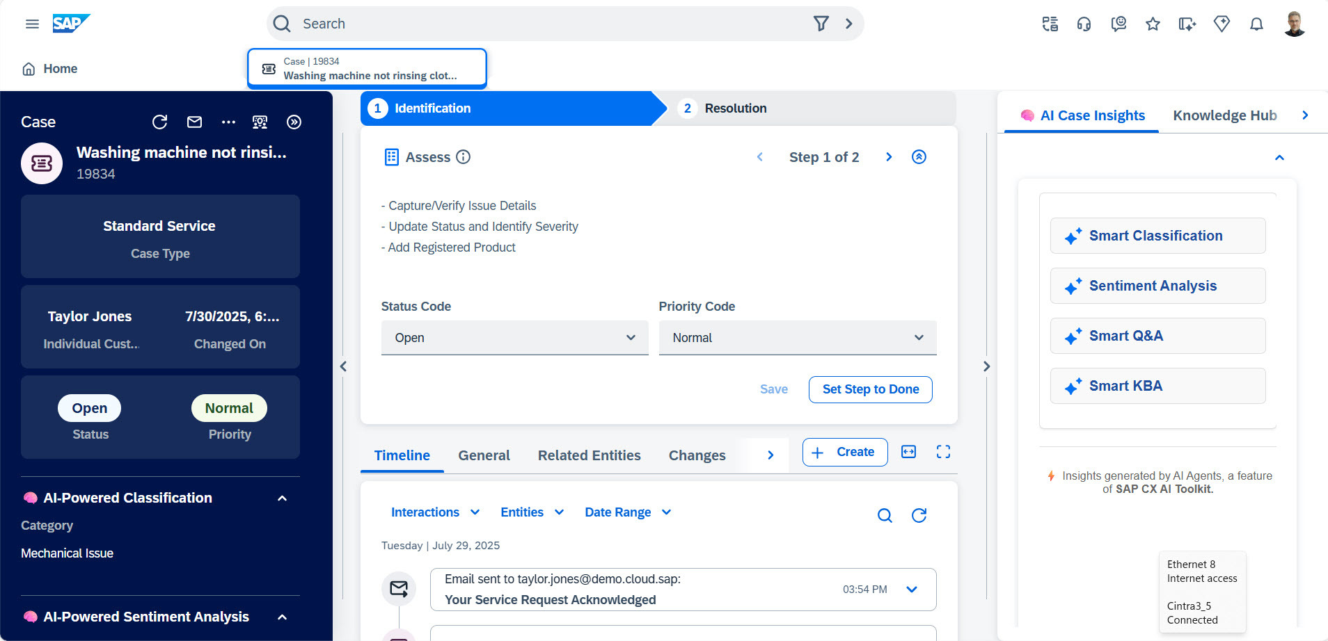Open the notifications bell icon
Image resolution: width=1328 pixels, height=641 pixels.
tap(1256, 24)
